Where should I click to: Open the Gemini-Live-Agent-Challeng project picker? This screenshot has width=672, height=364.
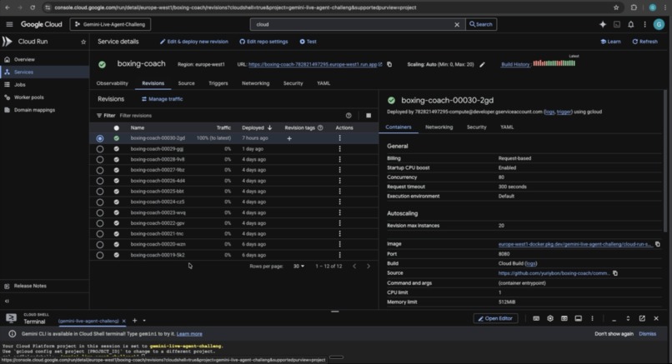[110, 24]
